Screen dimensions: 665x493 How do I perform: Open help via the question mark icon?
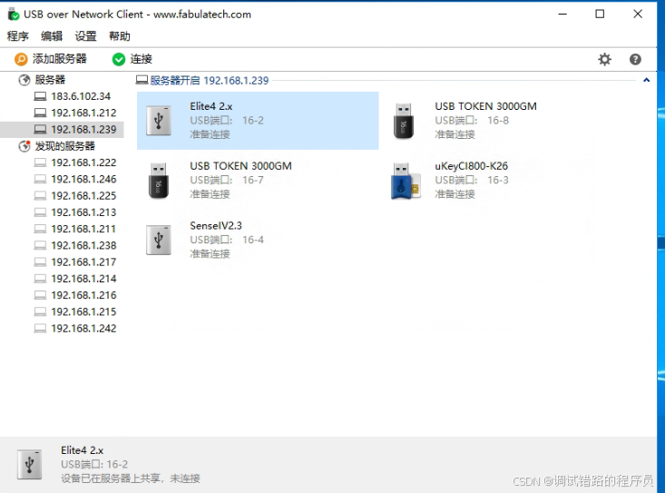tap(635, 59)
